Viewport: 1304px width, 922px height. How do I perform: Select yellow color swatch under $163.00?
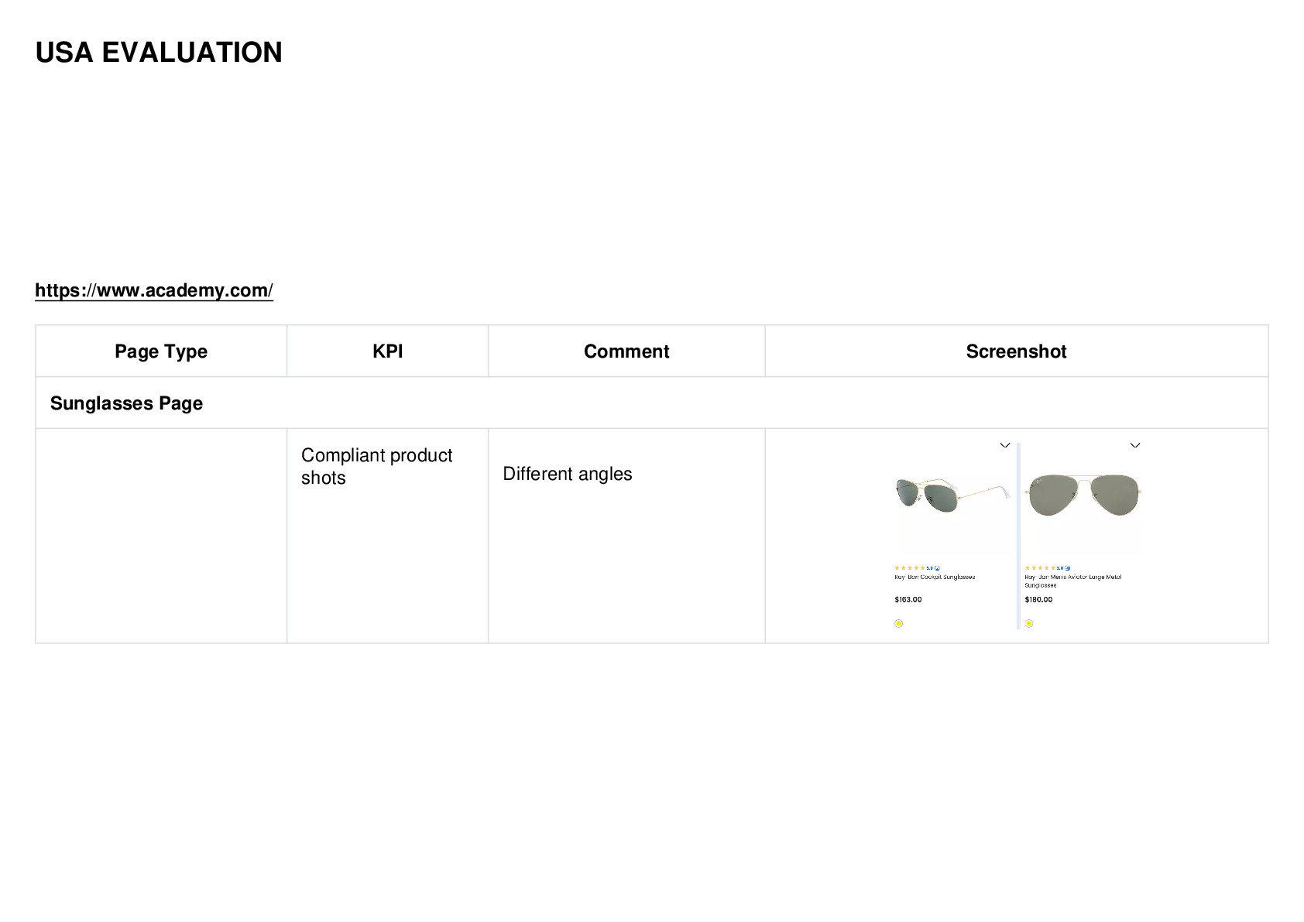tap(898, 623)
